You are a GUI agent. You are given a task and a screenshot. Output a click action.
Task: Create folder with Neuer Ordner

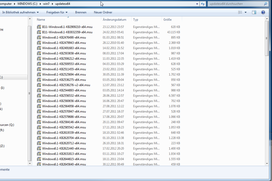[x=103, y=12]
